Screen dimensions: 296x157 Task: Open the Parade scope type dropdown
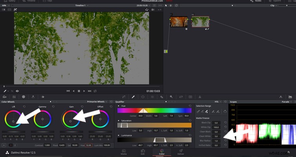pos(287,102)
